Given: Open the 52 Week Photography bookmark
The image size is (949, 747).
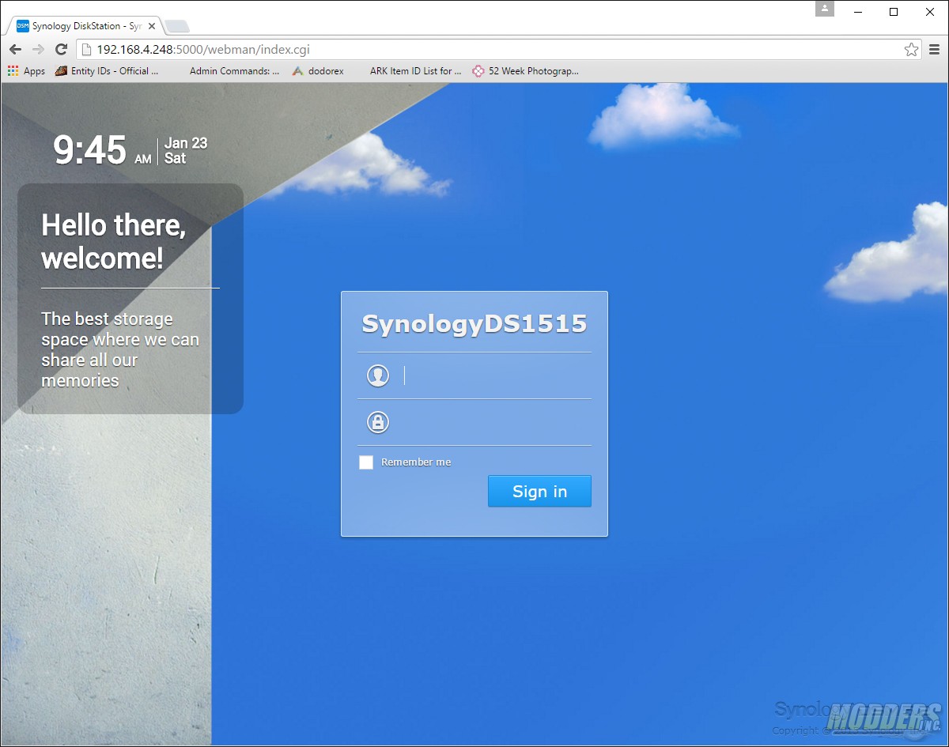Looking at the screenshot, I should coord(525,71).
